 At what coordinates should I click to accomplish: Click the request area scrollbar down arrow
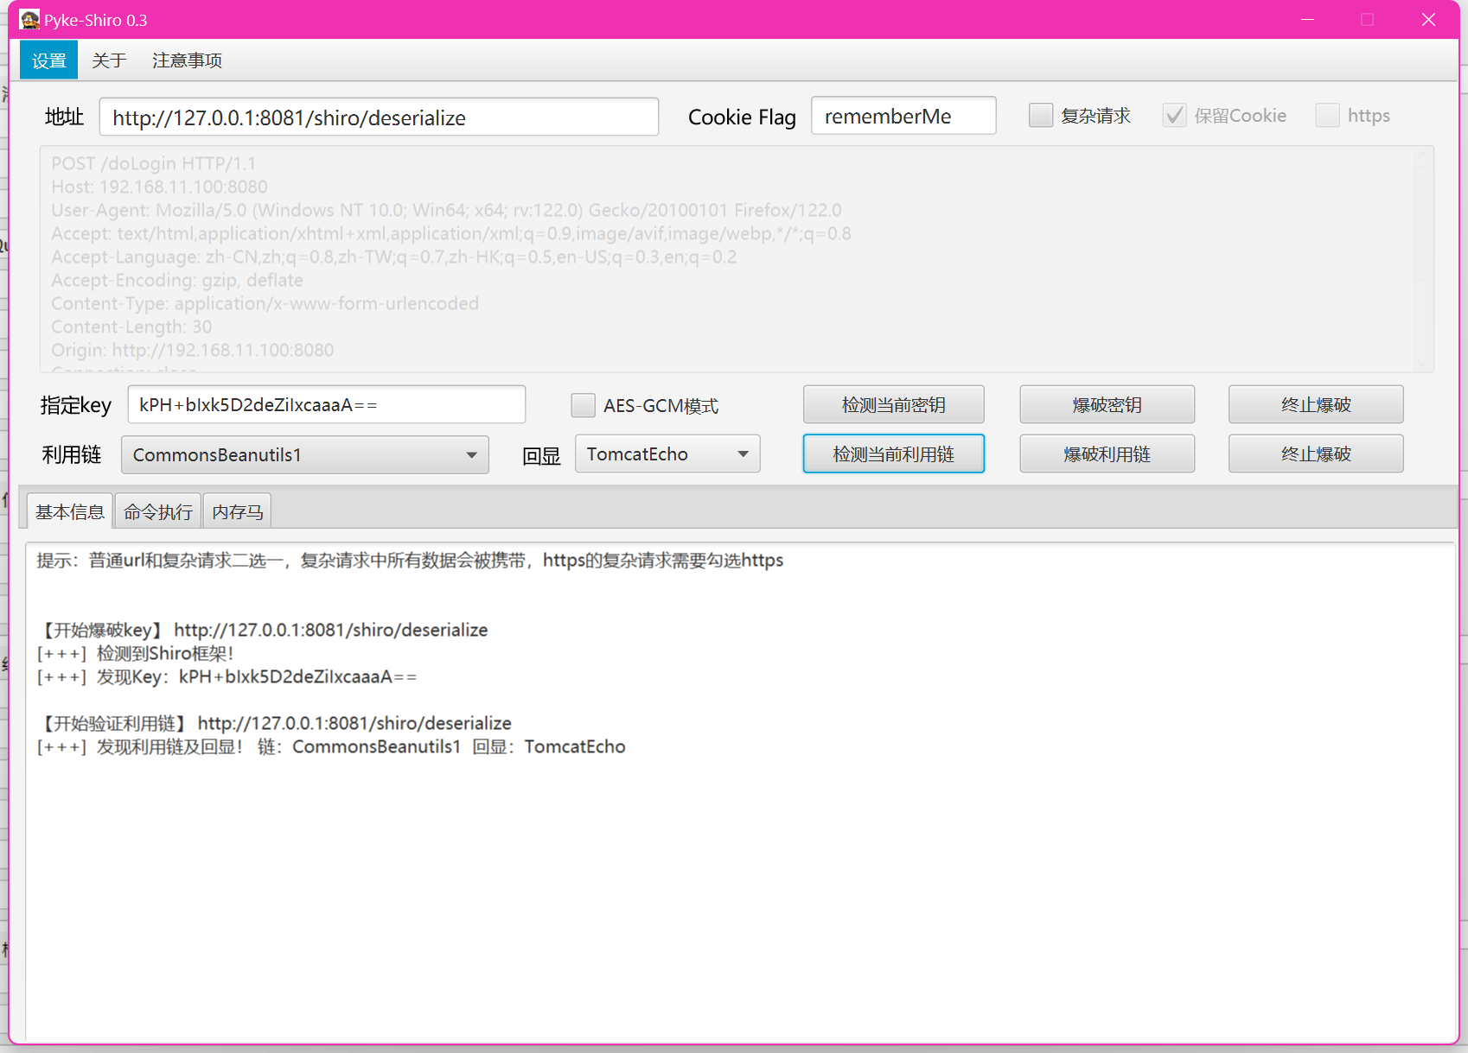[1423, 363]
